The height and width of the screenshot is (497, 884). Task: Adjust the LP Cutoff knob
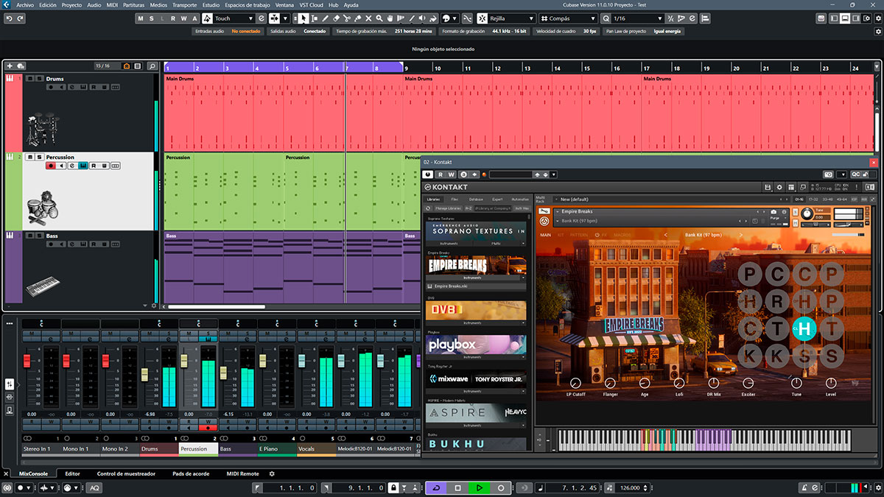pos(575,383)
